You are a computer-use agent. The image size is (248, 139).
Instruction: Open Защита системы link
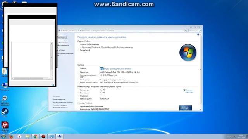pos(61,50)
